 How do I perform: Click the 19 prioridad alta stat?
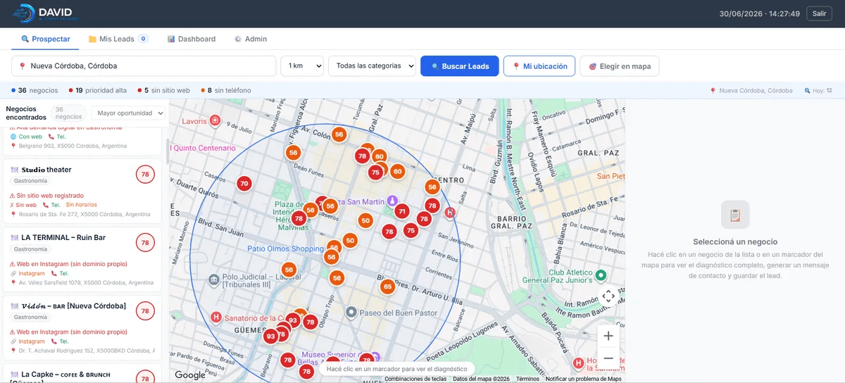click(x=98, y=91)
